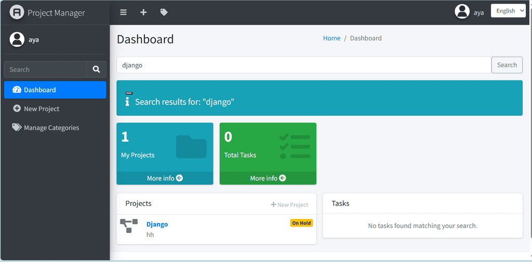Open More info under My Projects
The width and height of the screenshot is (532, 262).
[x=165, y=178]
